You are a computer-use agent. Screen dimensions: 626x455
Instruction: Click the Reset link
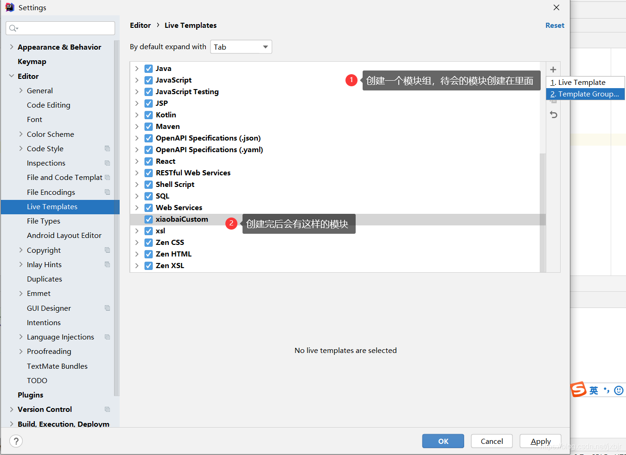click(555, 26)
